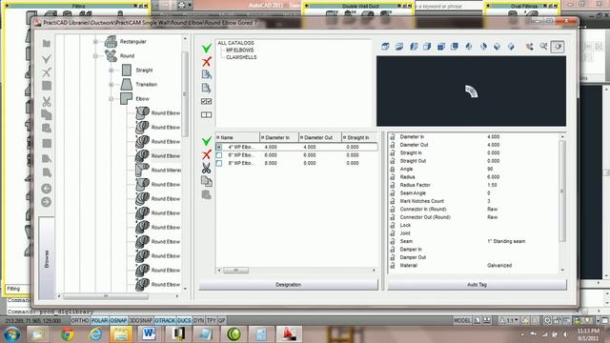The height and width of the screenshot is (343, 610).
Task: Click the copy pages icon beside the size table
Action: pos(206,181)
